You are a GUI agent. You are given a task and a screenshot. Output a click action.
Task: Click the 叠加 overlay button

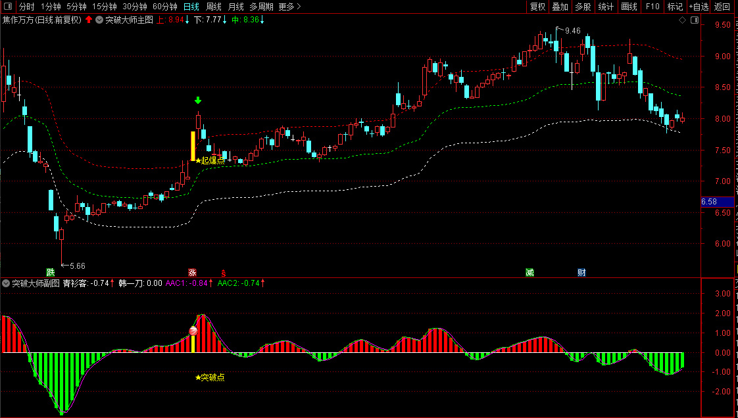click(560, 7)
